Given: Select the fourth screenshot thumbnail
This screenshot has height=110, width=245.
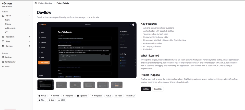Looking at the screenshot, I should point(89,85).
